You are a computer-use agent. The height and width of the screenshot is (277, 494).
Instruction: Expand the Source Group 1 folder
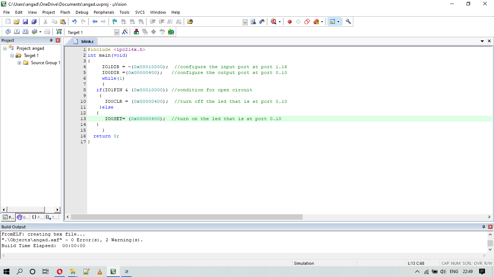pyautogui.click(x=20, y=63)
